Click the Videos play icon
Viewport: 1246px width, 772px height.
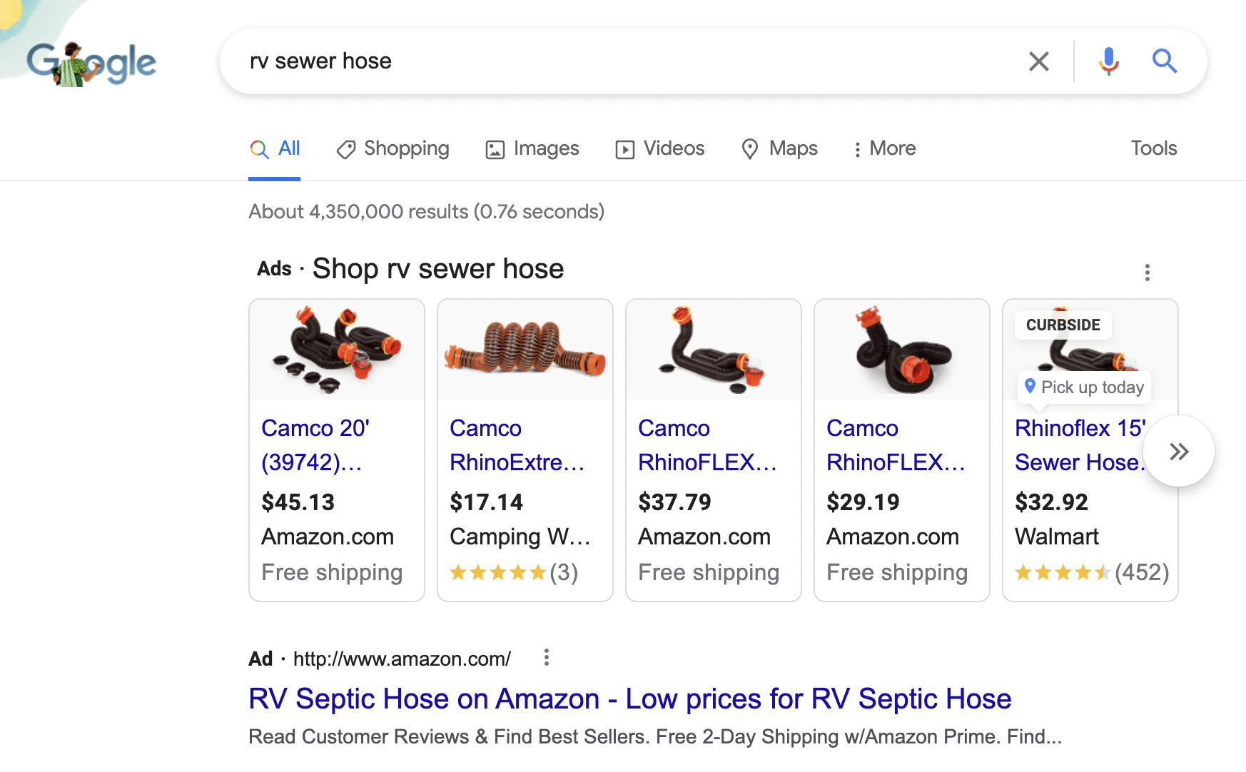click(624, 149)
